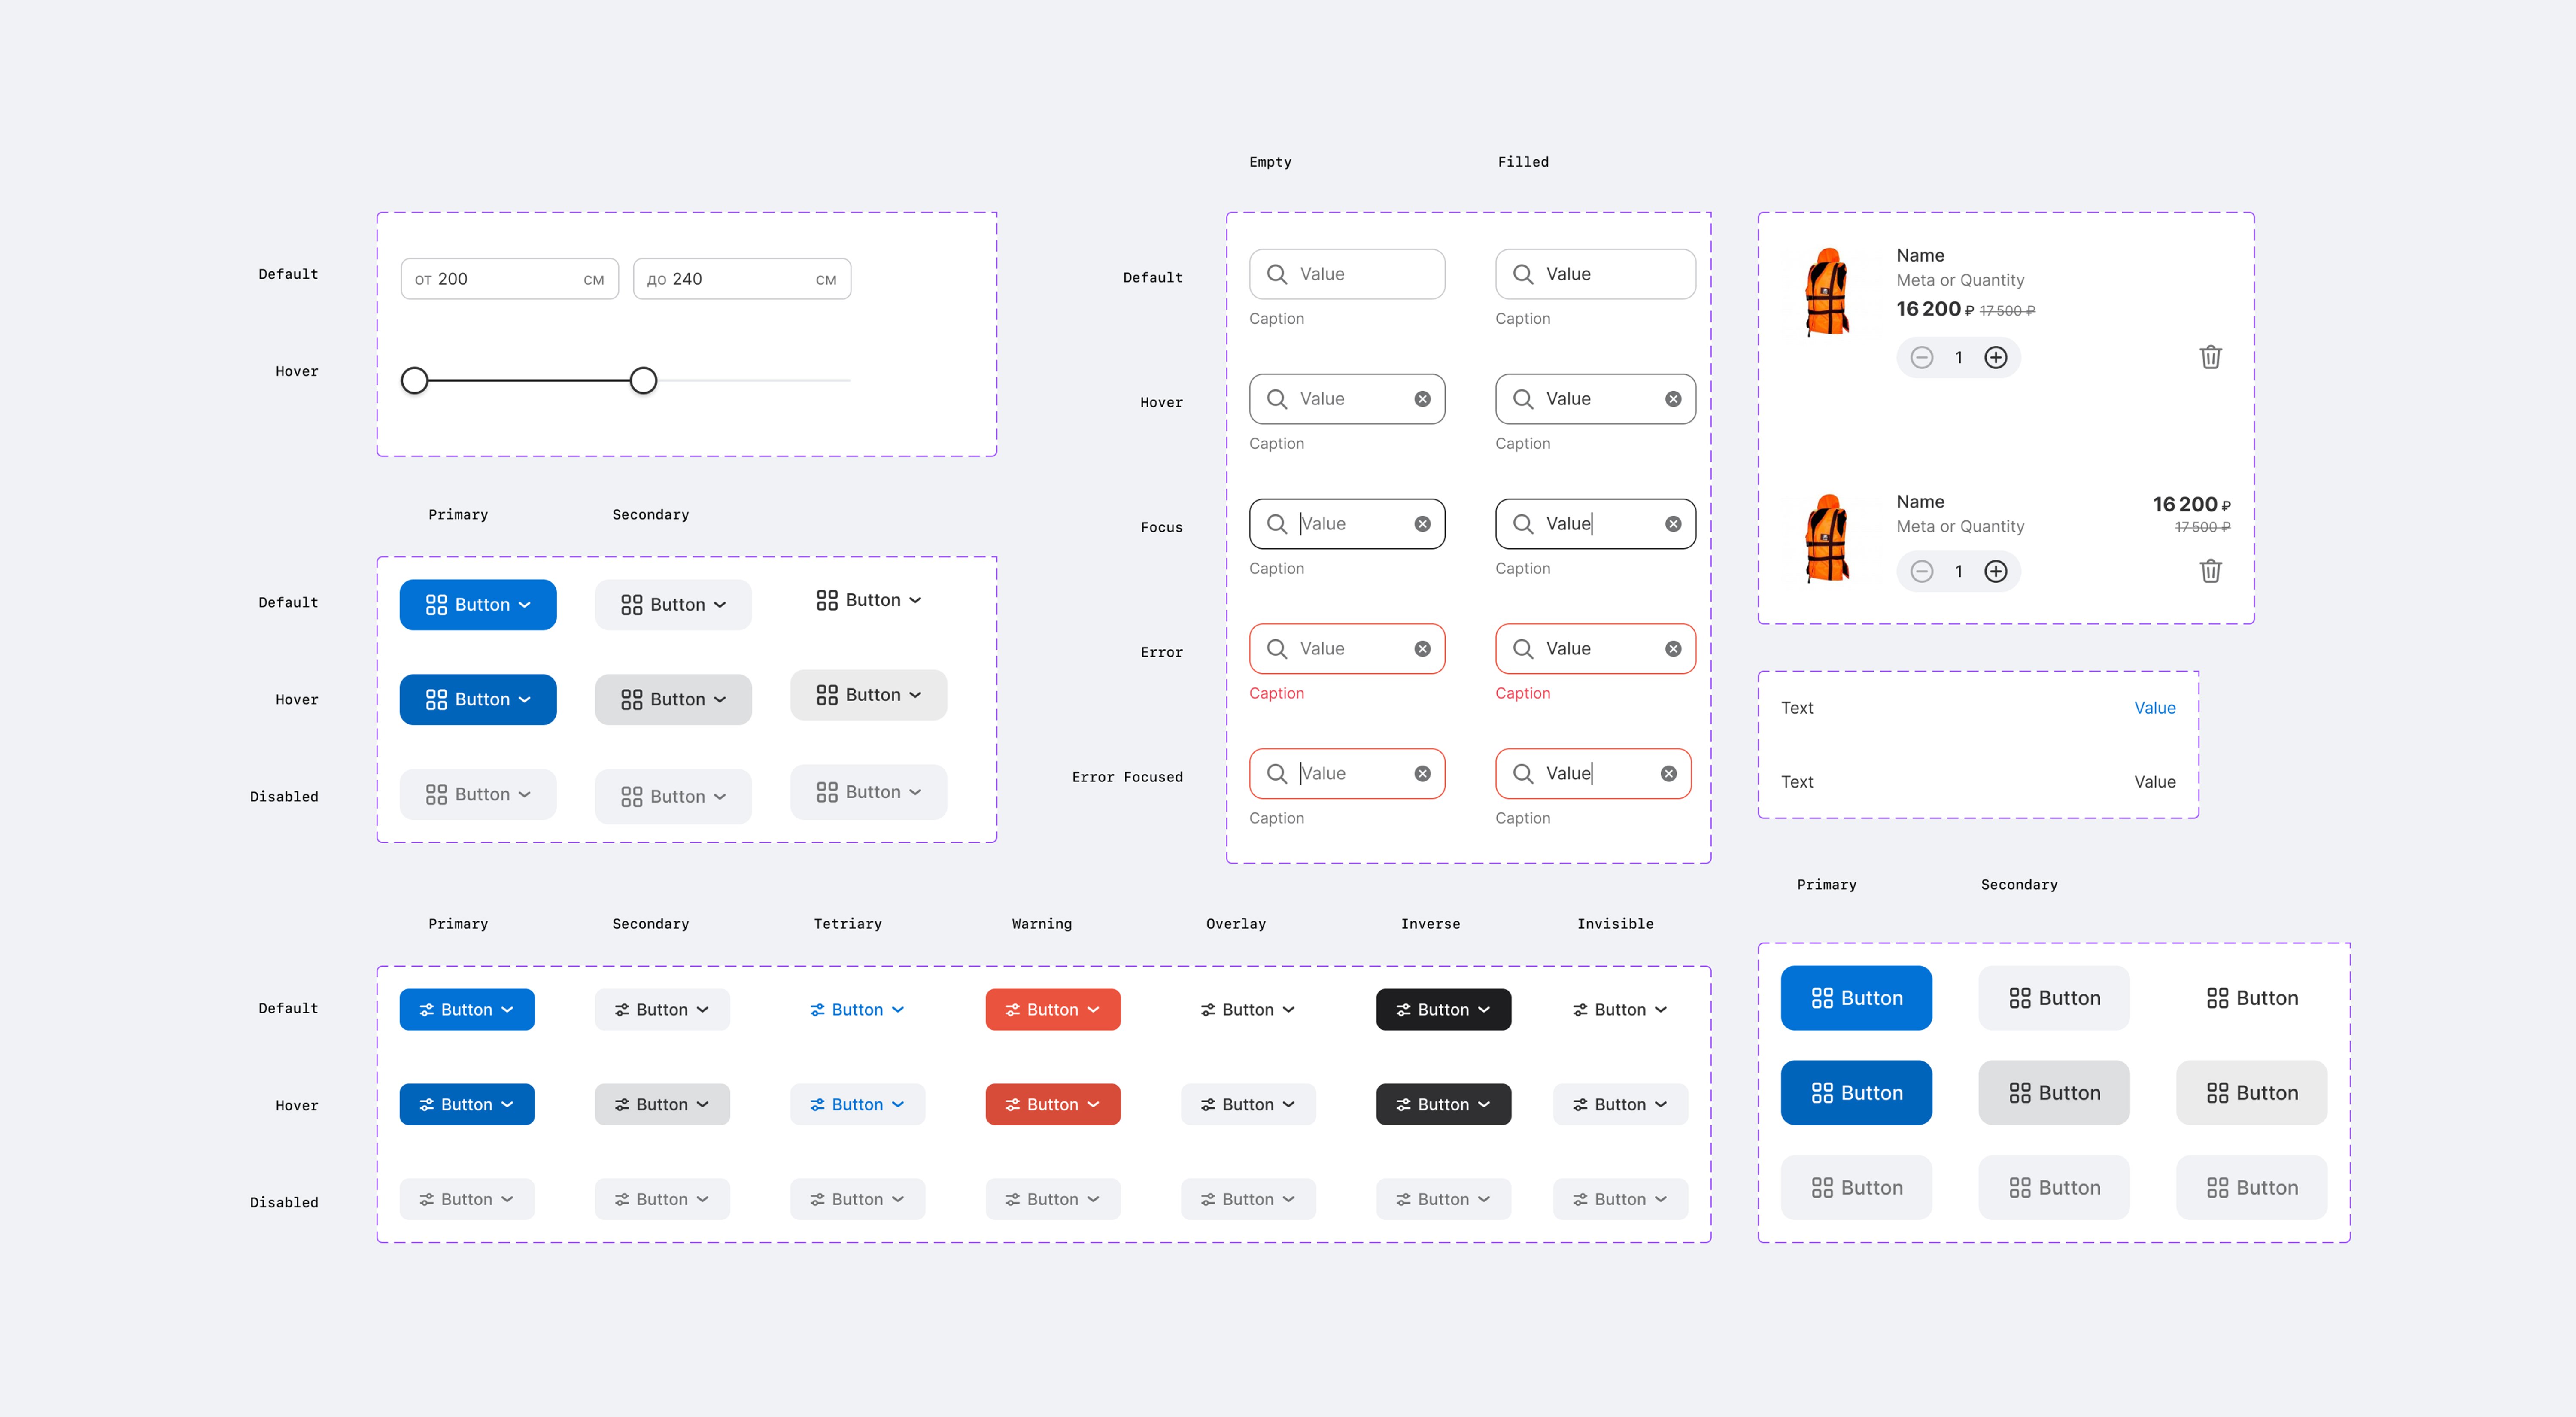Click X icon in the Error-state Empty search field
2576x1417 pixels.
(1422, 649)
